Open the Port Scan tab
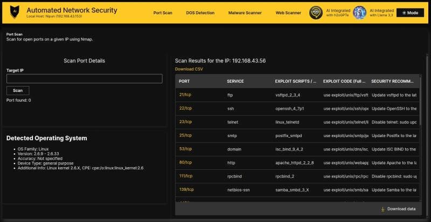This screenshot has width=431, height=222. coord(163,12)
